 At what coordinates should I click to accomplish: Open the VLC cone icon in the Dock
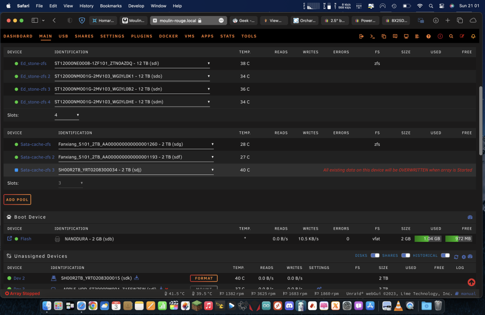[398, 306]
